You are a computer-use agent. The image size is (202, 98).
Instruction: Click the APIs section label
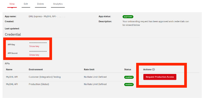click(7, 63)
